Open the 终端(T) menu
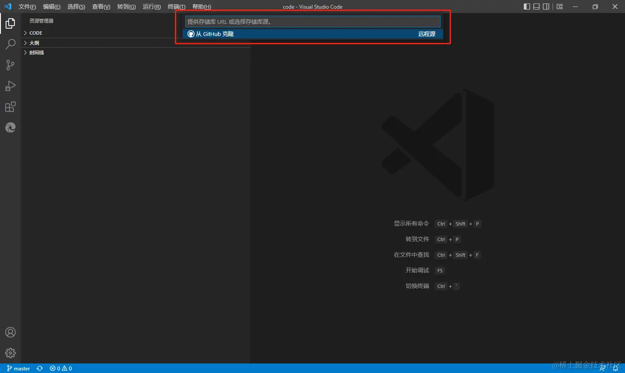625x373 pixels. (x=176, y=7)
